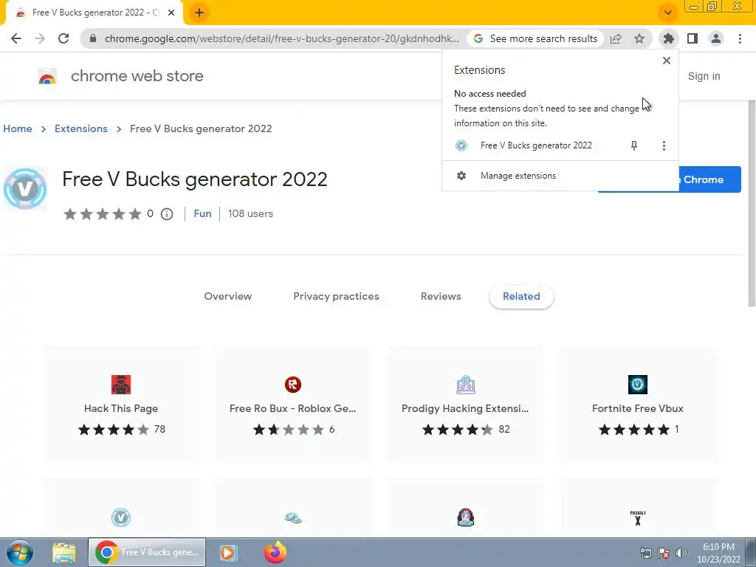Select the Related tab
The height and width of the screenshot is (567, 756).
521,297
